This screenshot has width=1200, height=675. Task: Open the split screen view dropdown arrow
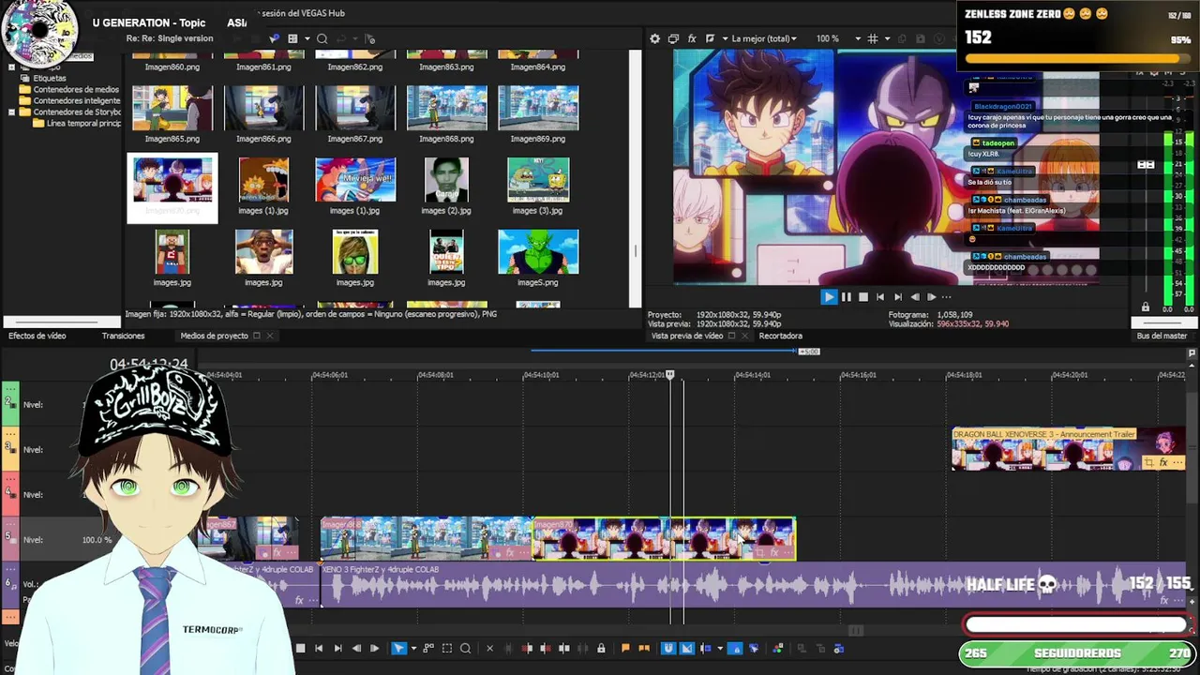(723, 38)
